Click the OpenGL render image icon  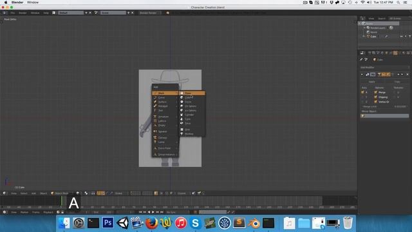click(x=194, y=193)
